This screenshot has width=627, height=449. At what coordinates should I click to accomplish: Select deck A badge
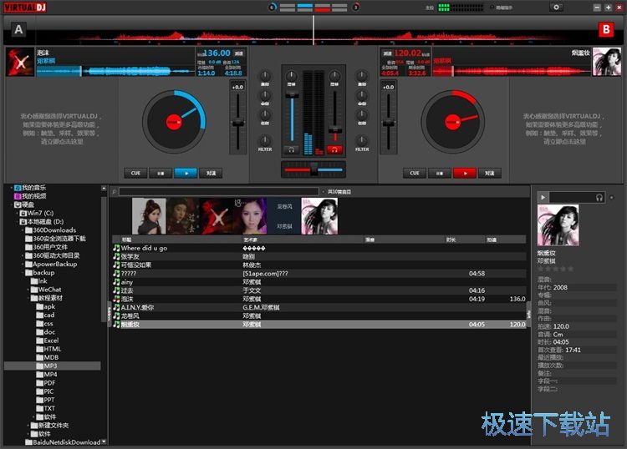[18, 29]
